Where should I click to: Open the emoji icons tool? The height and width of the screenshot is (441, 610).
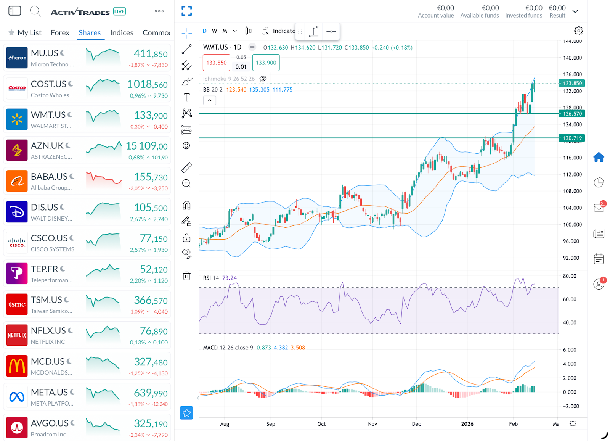coord(186,145)
